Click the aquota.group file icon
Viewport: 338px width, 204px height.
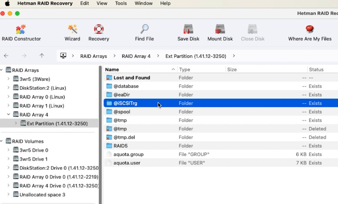click(109, 154)
